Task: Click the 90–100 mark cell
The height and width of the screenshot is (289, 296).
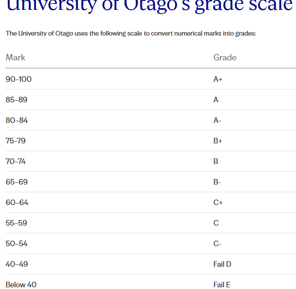Action: pos(18,79)
